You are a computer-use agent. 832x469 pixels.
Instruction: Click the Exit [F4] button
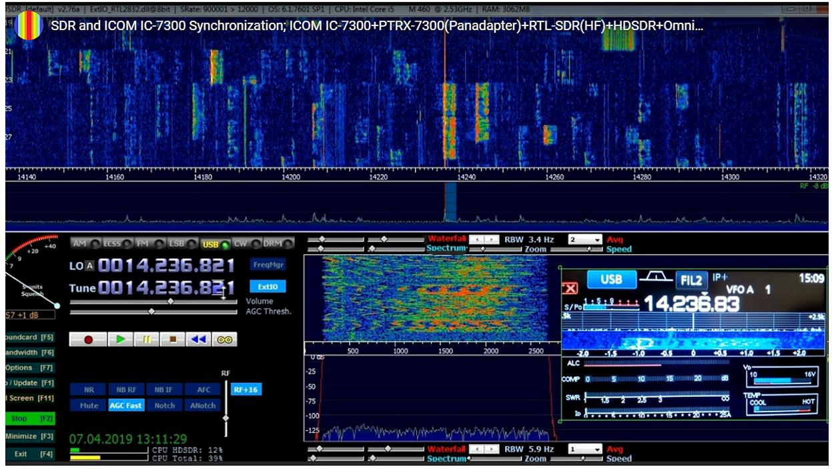click(30, 454)
